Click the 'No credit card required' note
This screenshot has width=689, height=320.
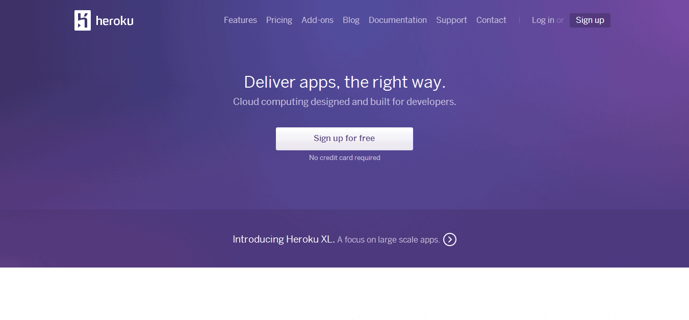point(345,158)
